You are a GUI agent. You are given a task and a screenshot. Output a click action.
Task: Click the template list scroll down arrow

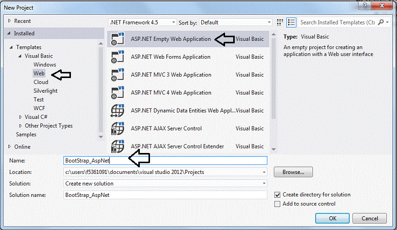pyautogui.click(x=274, y=149)
